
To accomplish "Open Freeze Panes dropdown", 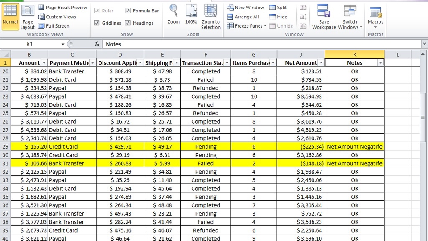I will pos(247,26).
